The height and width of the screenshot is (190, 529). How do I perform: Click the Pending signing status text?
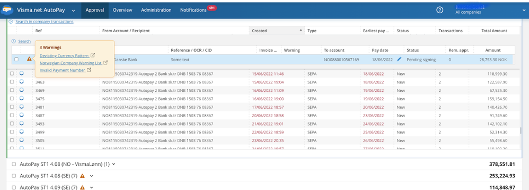421,60
